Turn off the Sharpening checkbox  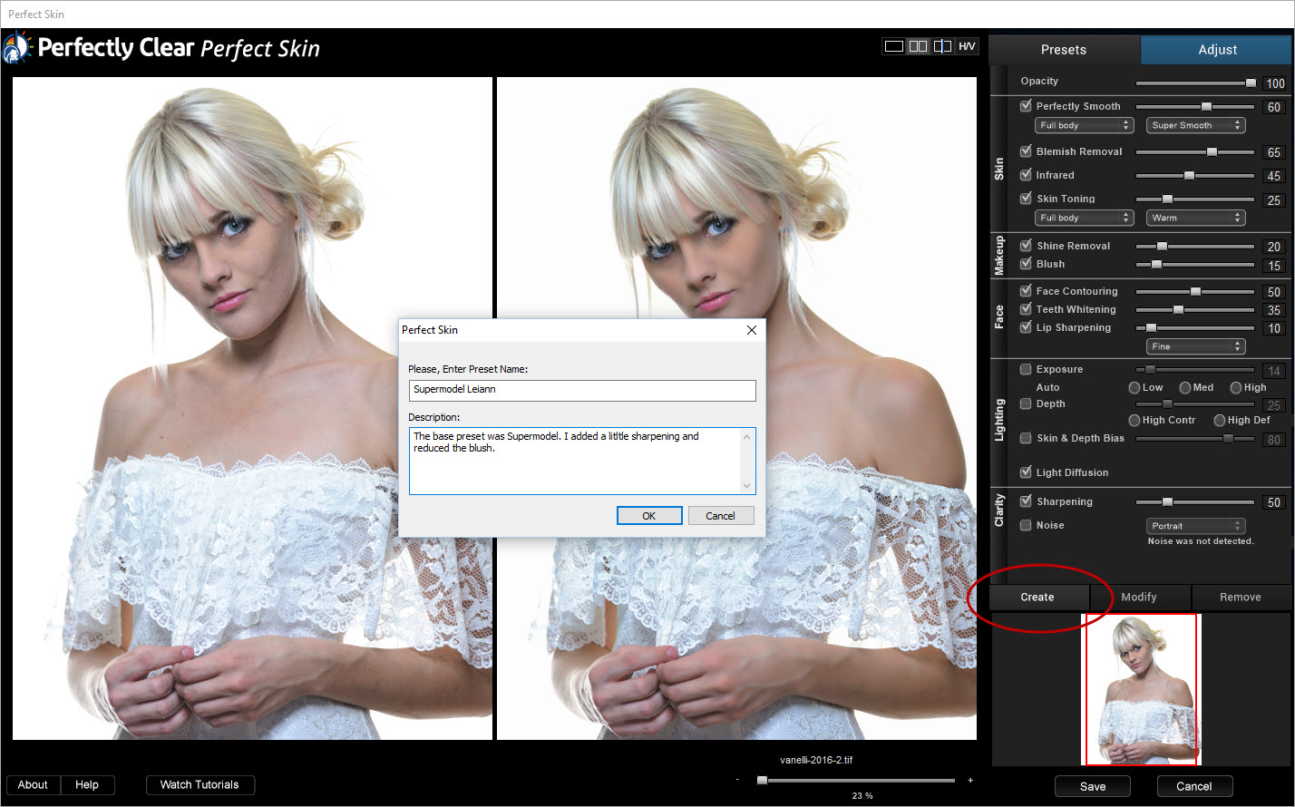[x=1026, y=501]
